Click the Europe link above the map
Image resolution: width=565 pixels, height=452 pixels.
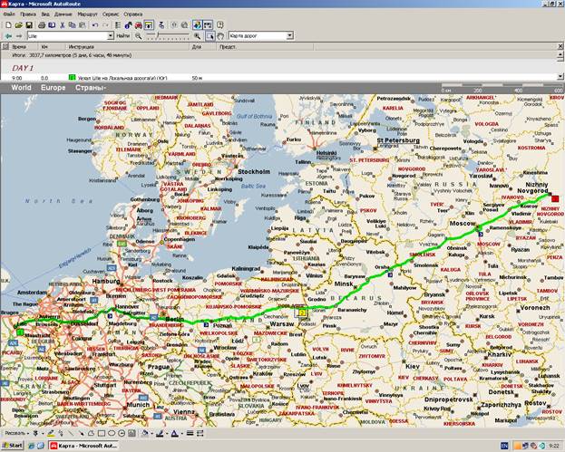click(x=53, y=88)
